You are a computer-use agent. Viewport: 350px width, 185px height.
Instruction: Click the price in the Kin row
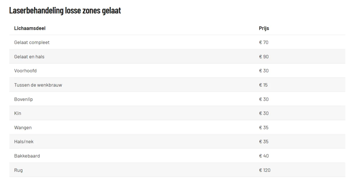tap(264, 113)
